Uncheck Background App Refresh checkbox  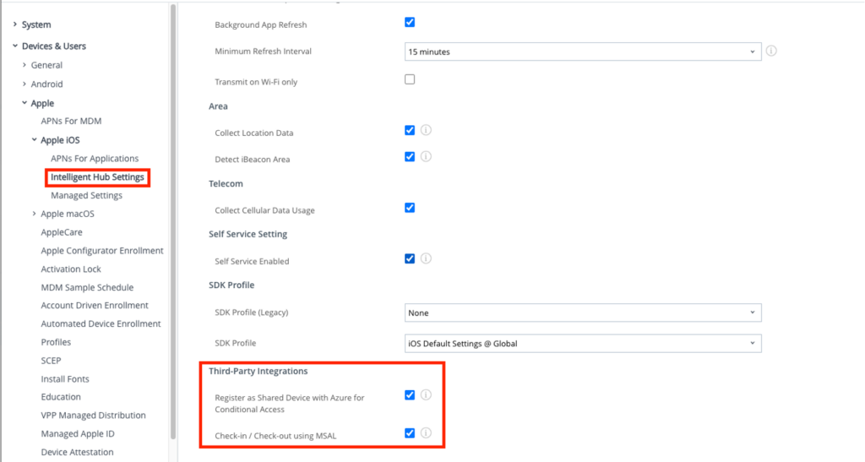coord(410,22)
